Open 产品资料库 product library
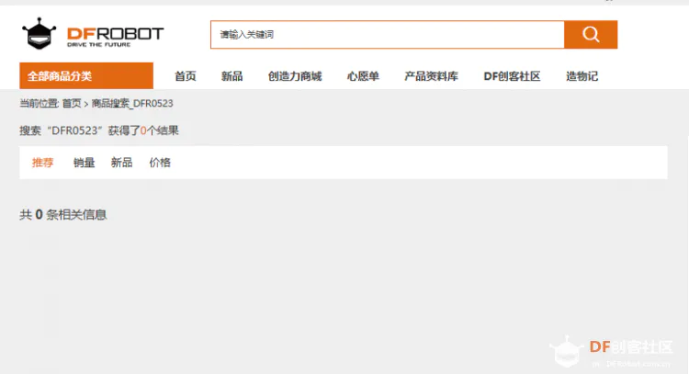Viewport: 689px width, 374px height. [431, 76]
